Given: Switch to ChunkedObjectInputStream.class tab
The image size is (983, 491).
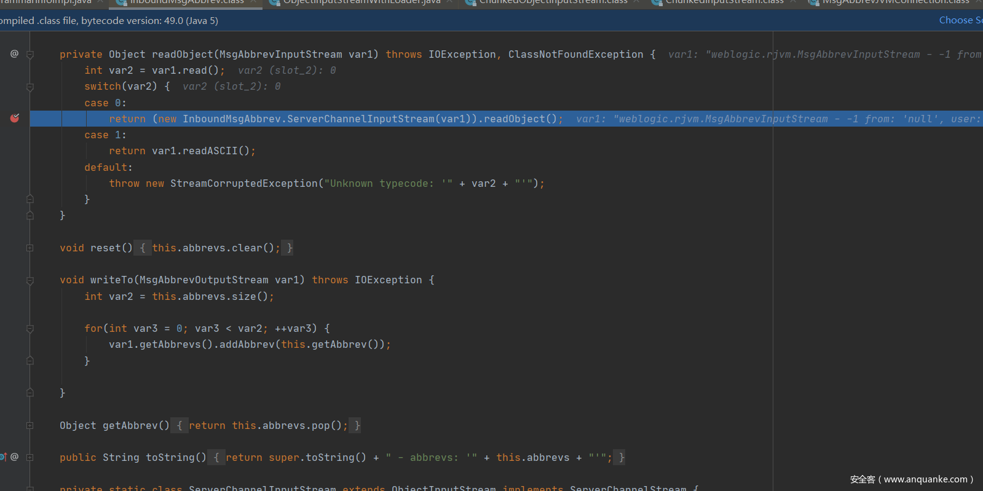Looking at the screenshot, I should click(553, 2).
